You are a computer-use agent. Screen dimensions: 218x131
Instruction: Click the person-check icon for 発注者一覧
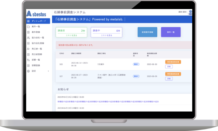(28, 49)
